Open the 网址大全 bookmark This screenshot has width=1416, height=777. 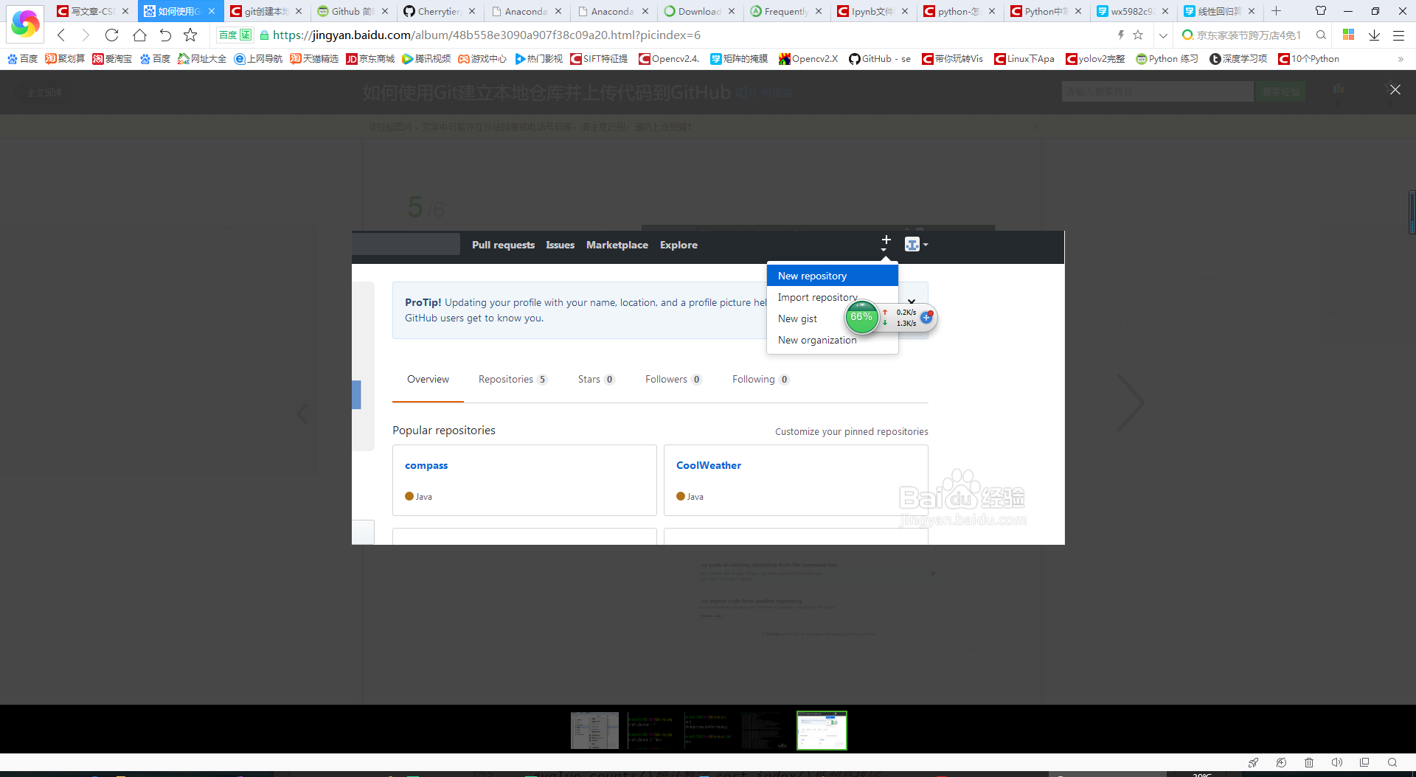tap(202, 59)
